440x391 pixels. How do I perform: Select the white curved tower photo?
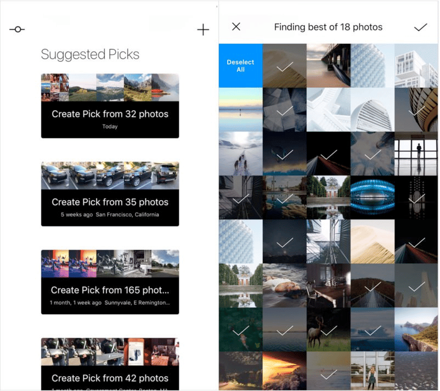point(373,110)
